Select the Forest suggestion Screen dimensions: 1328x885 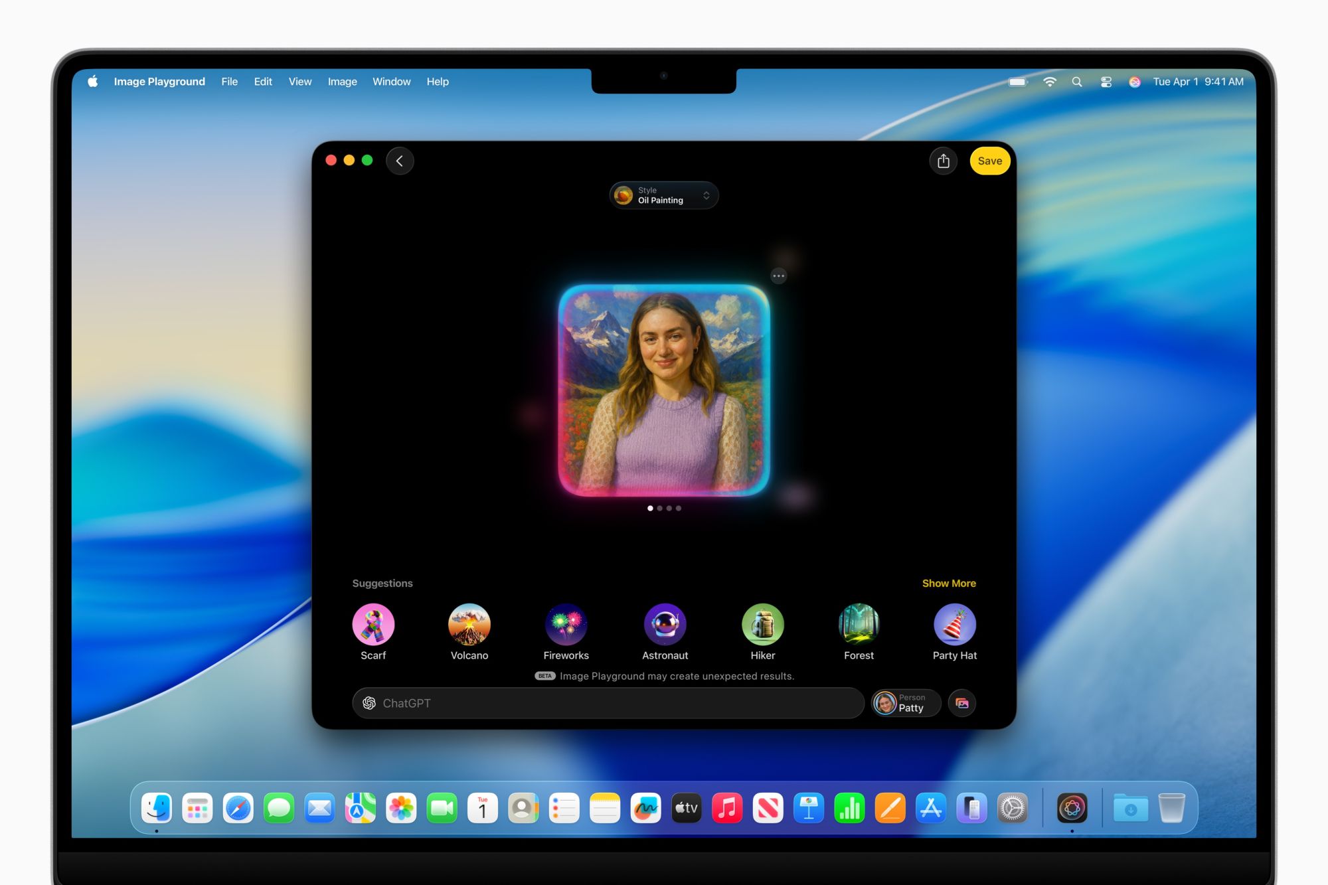[x=859, y=624]
